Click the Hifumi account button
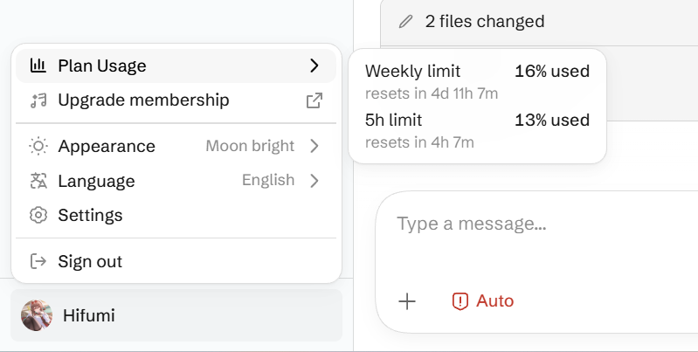The image size is (698, 352). tap(176, 315)
